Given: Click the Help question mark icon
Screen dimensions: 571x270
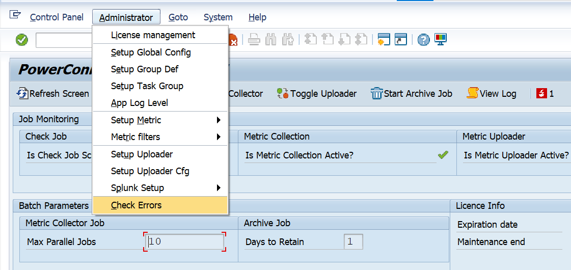Looking at the screenshot, I should click(x=423, y=40).
